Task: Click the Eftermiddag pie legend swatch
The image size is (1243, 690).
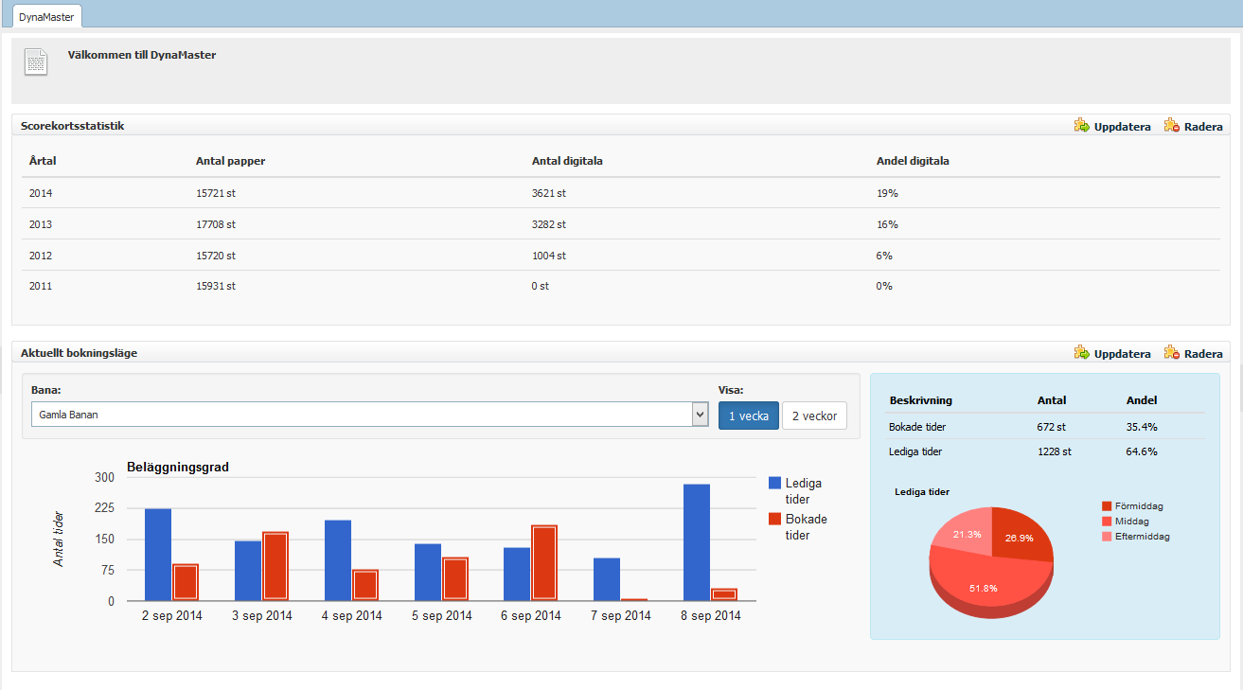Action: point(1106,537)
